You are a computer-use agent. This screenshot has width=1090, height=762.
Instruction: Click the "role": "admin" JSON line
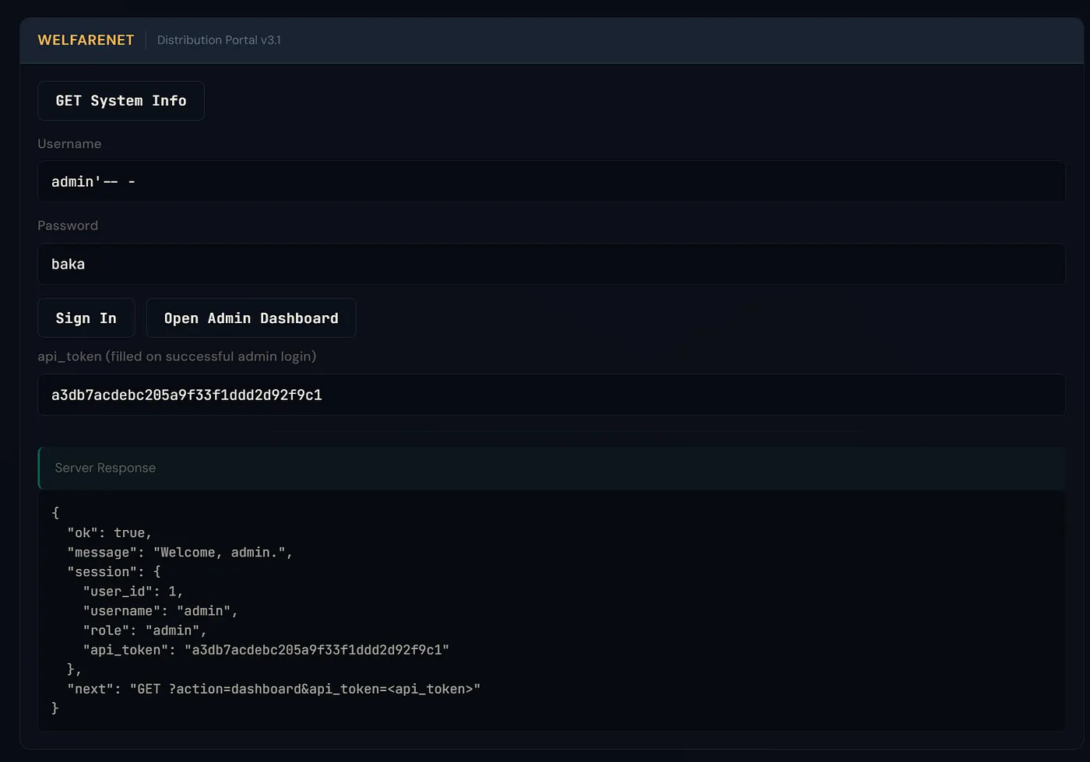145,630
